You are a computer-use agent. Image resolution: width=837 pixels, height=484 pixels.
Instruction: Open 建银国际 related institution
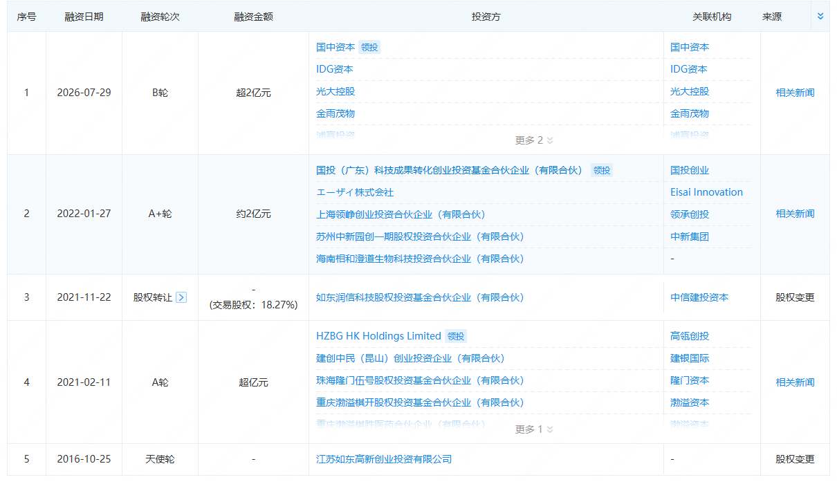[x=690, y=358]
